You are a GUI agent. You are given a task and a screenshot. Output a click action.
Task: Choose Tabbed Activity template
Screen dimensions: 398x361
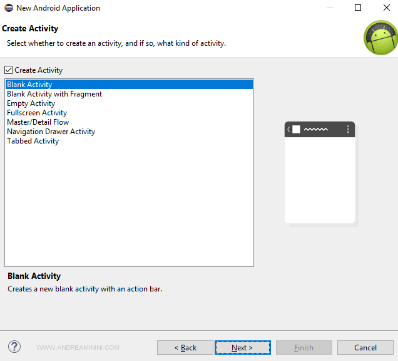point(33,141)
